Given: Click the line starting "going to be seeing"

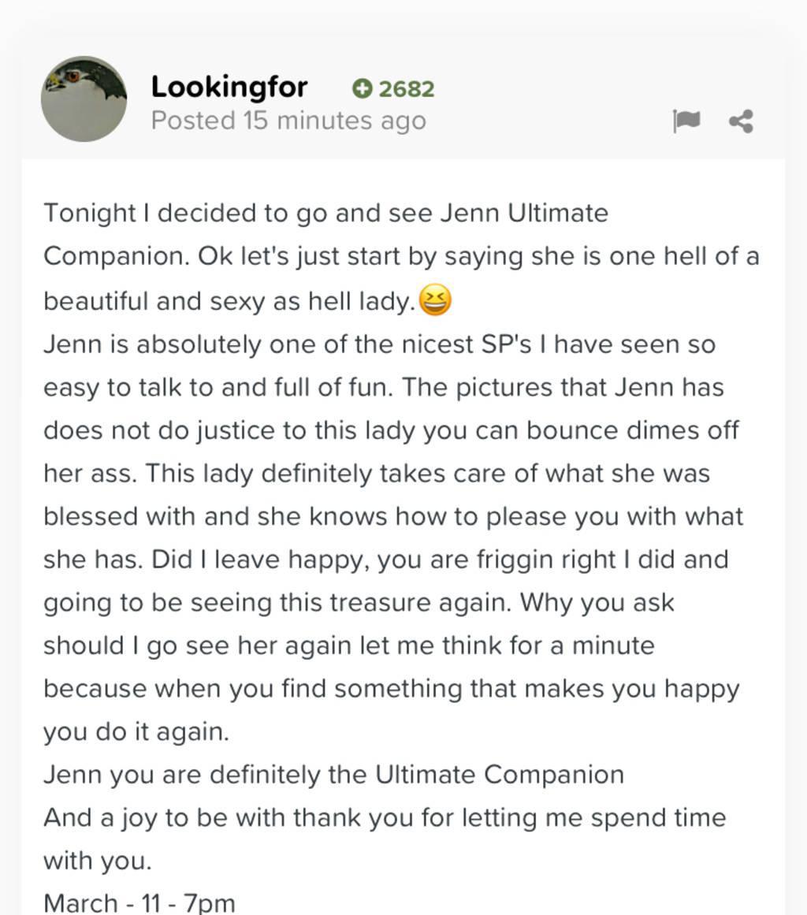Looking at the screenshot, I should [359, 603].
